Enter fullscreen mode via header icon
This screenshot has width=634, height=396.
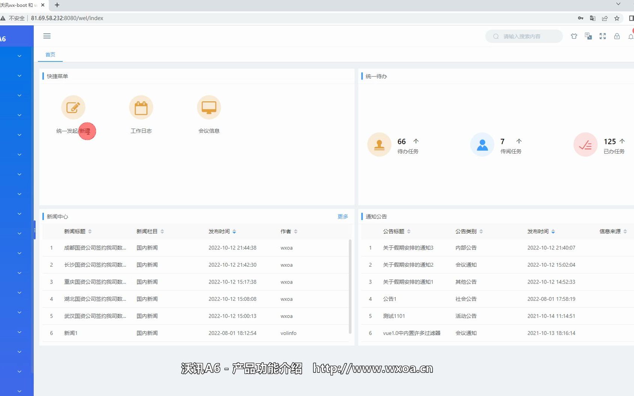click(602, 36)
